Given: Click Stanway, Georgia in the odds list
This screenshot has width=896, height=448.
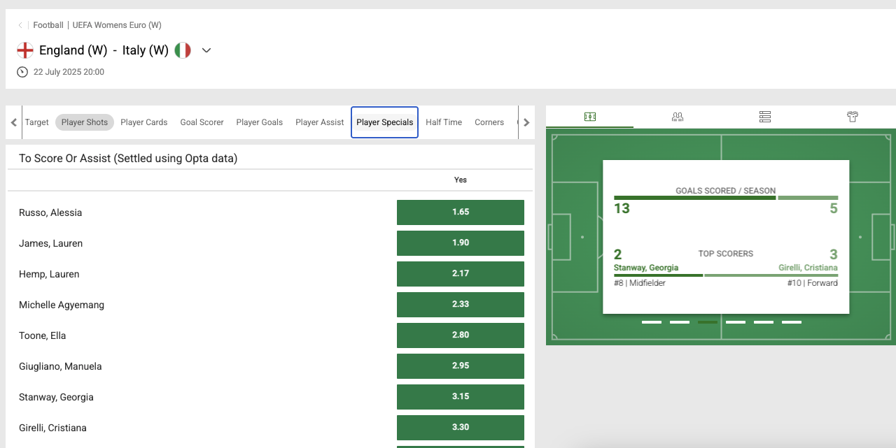Looking at the screenshot, I should (x=56, y=397).
